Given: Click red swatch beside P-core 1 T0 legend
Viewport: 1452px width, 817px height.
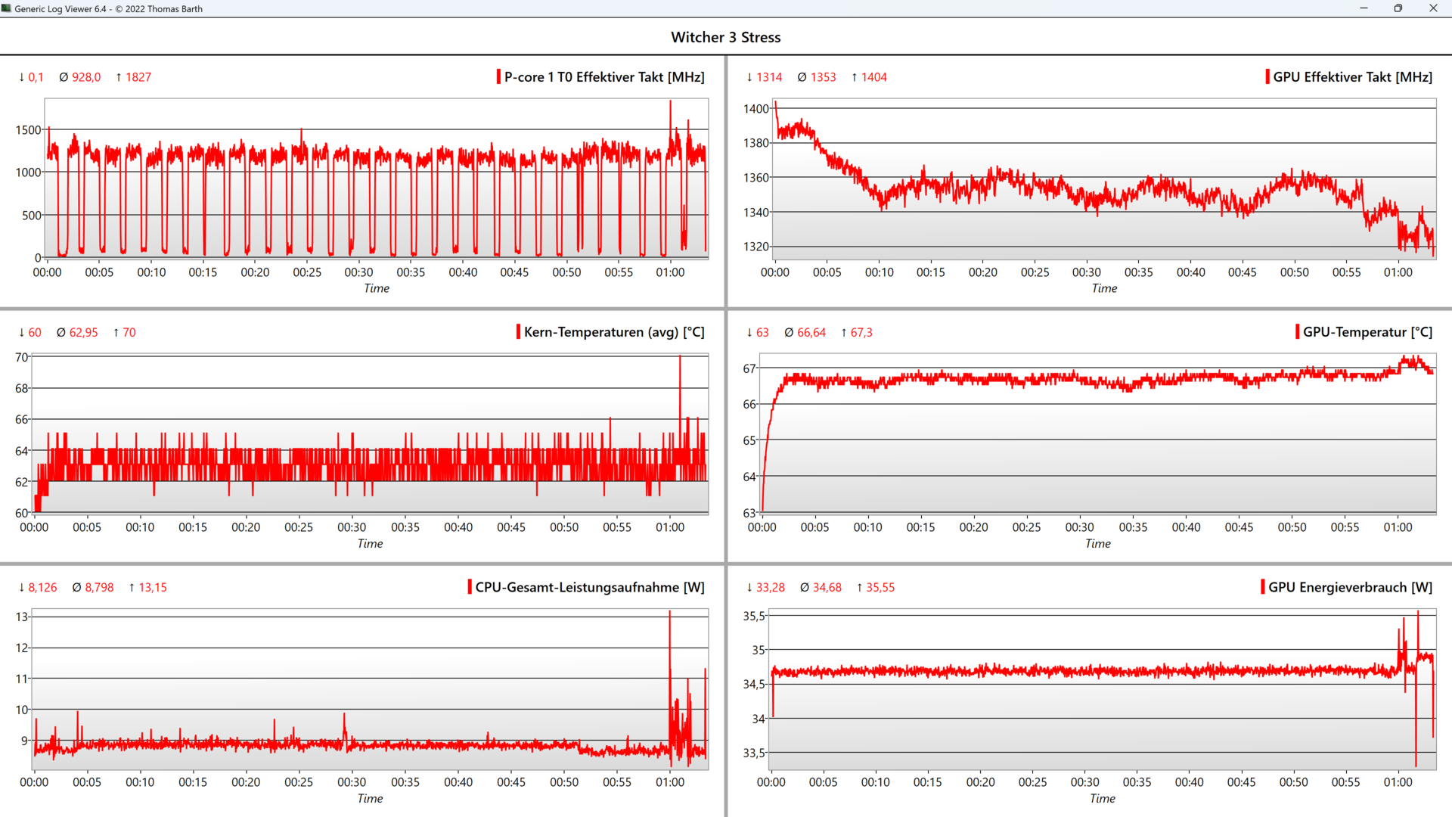Looking at the screenshot, I should (x=498, y=77).
